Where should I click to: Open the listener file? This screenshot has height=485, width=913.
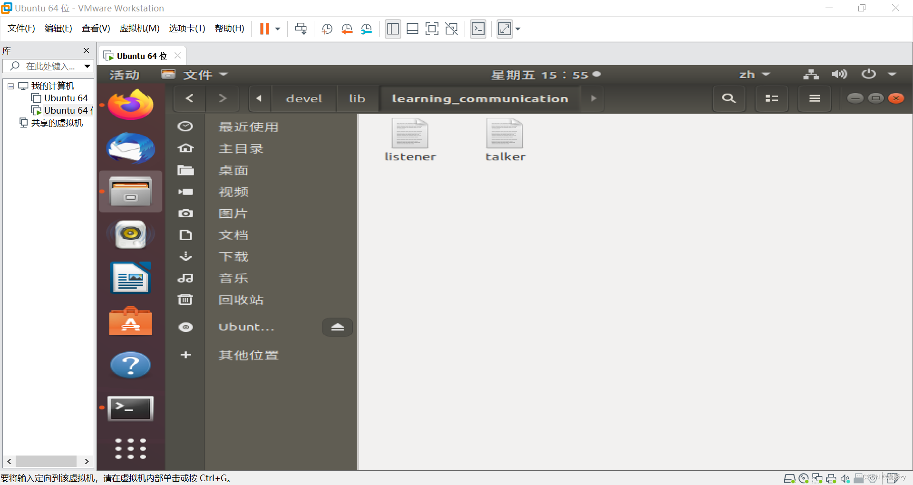(410, 140)
